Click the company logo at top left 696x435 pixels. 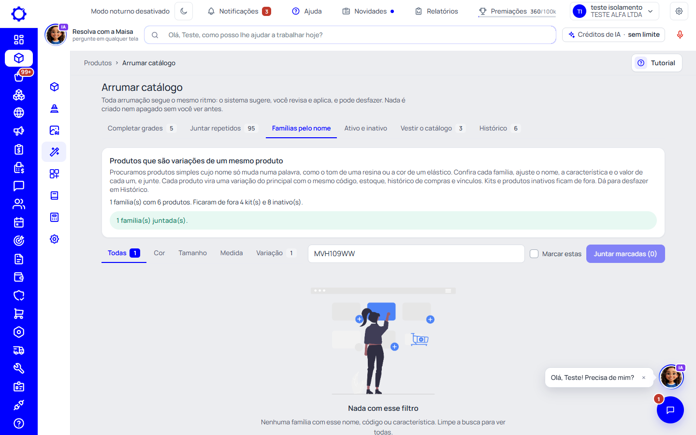[x=19, y=14]
